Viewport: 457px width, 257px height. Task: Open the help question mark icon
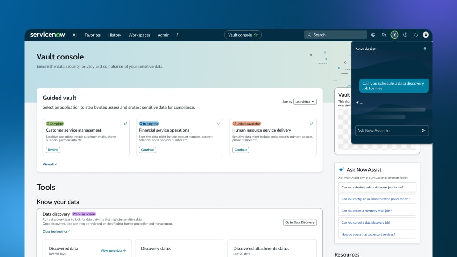coord(405,35)
